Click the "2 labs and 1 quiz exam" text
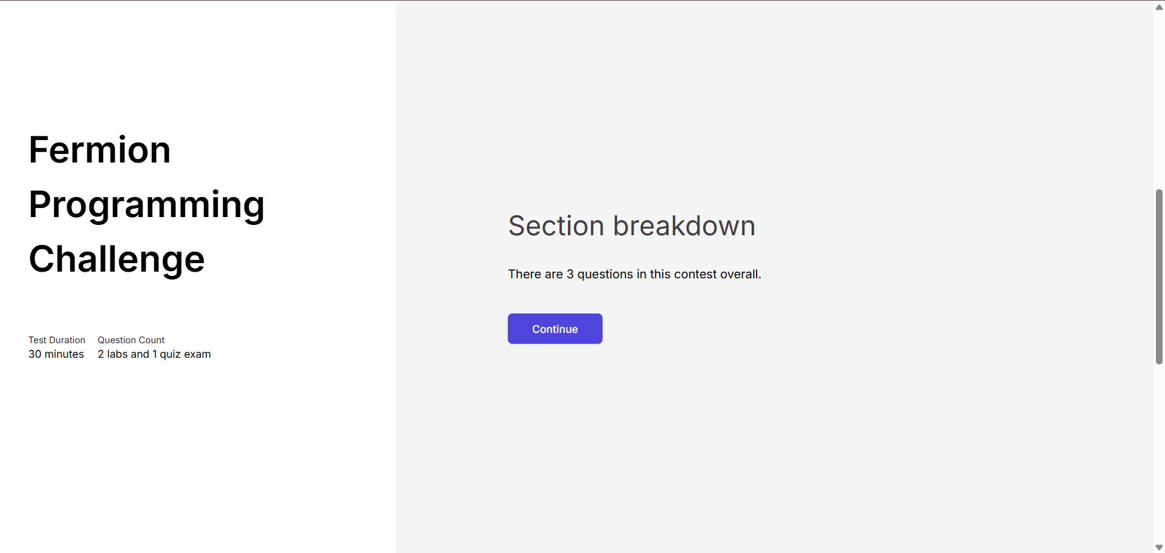The image size is (1165, 553). click(x=154, y=354)
